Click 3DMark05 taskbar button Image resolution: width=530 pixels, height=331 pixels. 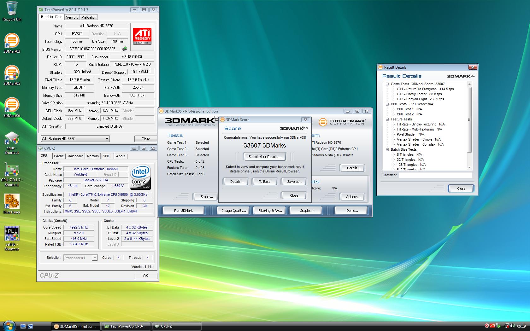point(75,326)
